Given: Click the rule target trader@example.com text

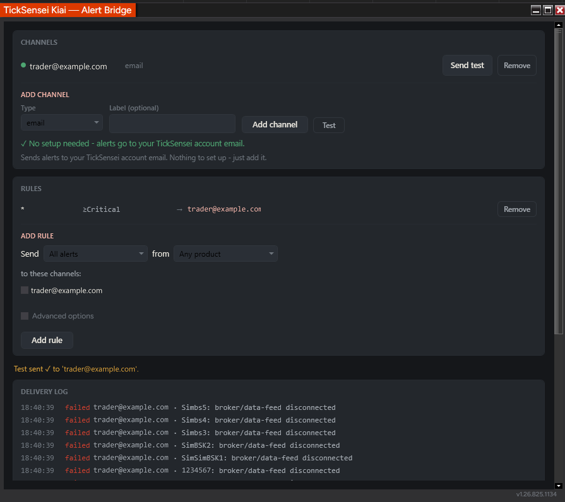Looking at the screenshot, I should pyautogui.click(x=224, y=209).
